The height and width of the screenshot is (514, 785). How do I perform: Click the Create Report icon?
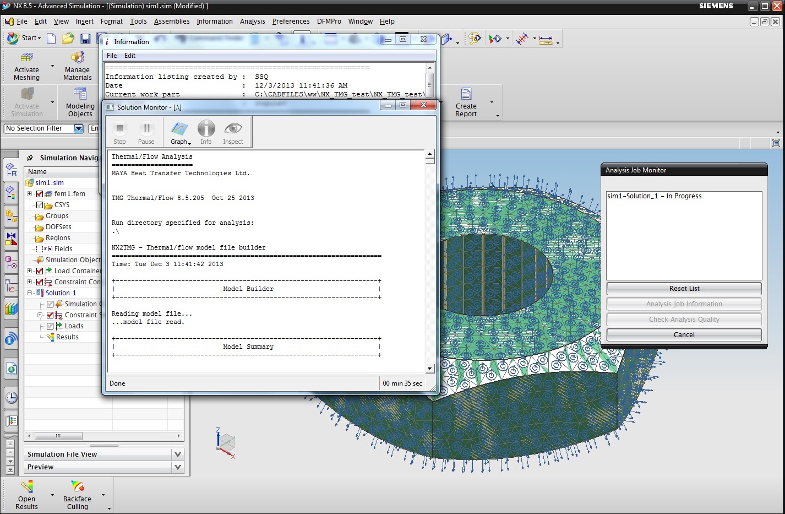(x=466, y=95)
